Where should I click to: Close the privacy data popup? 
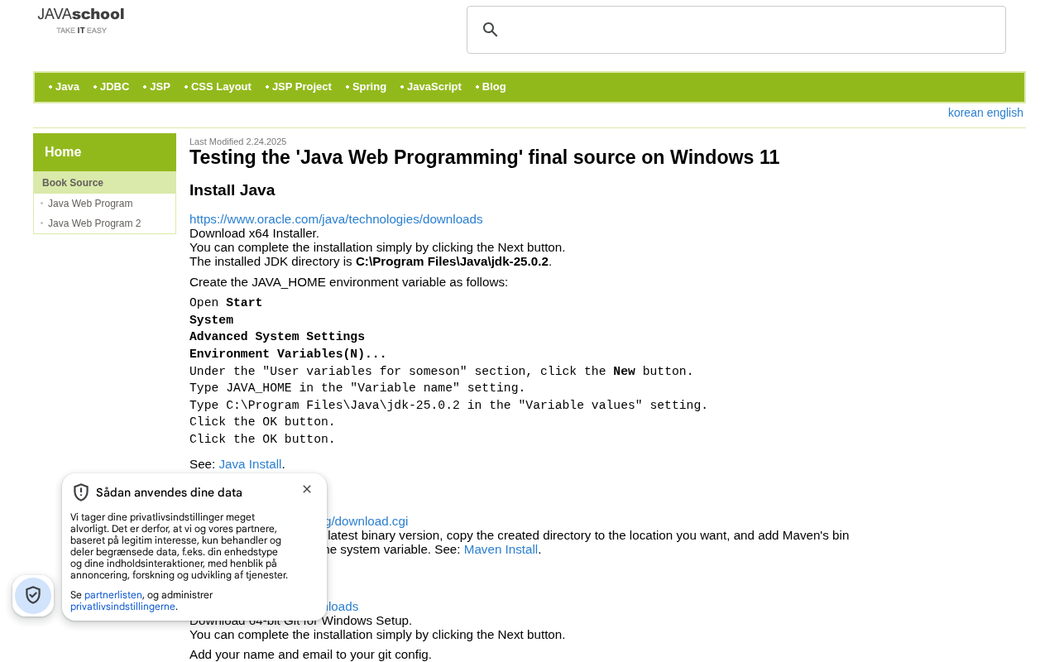click(x=307, y=489)
